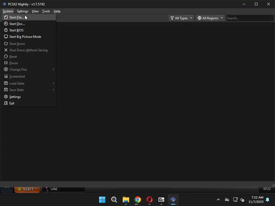Click the Search game list field

250,18
